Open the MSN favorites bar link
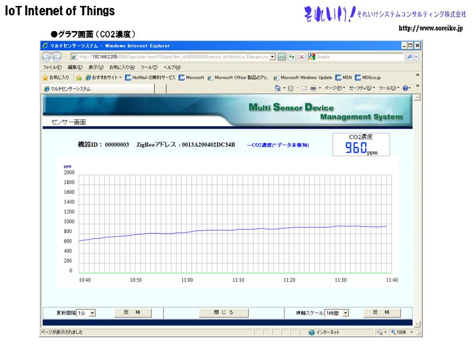Screen dimensions: 473x355 point(343,77)
